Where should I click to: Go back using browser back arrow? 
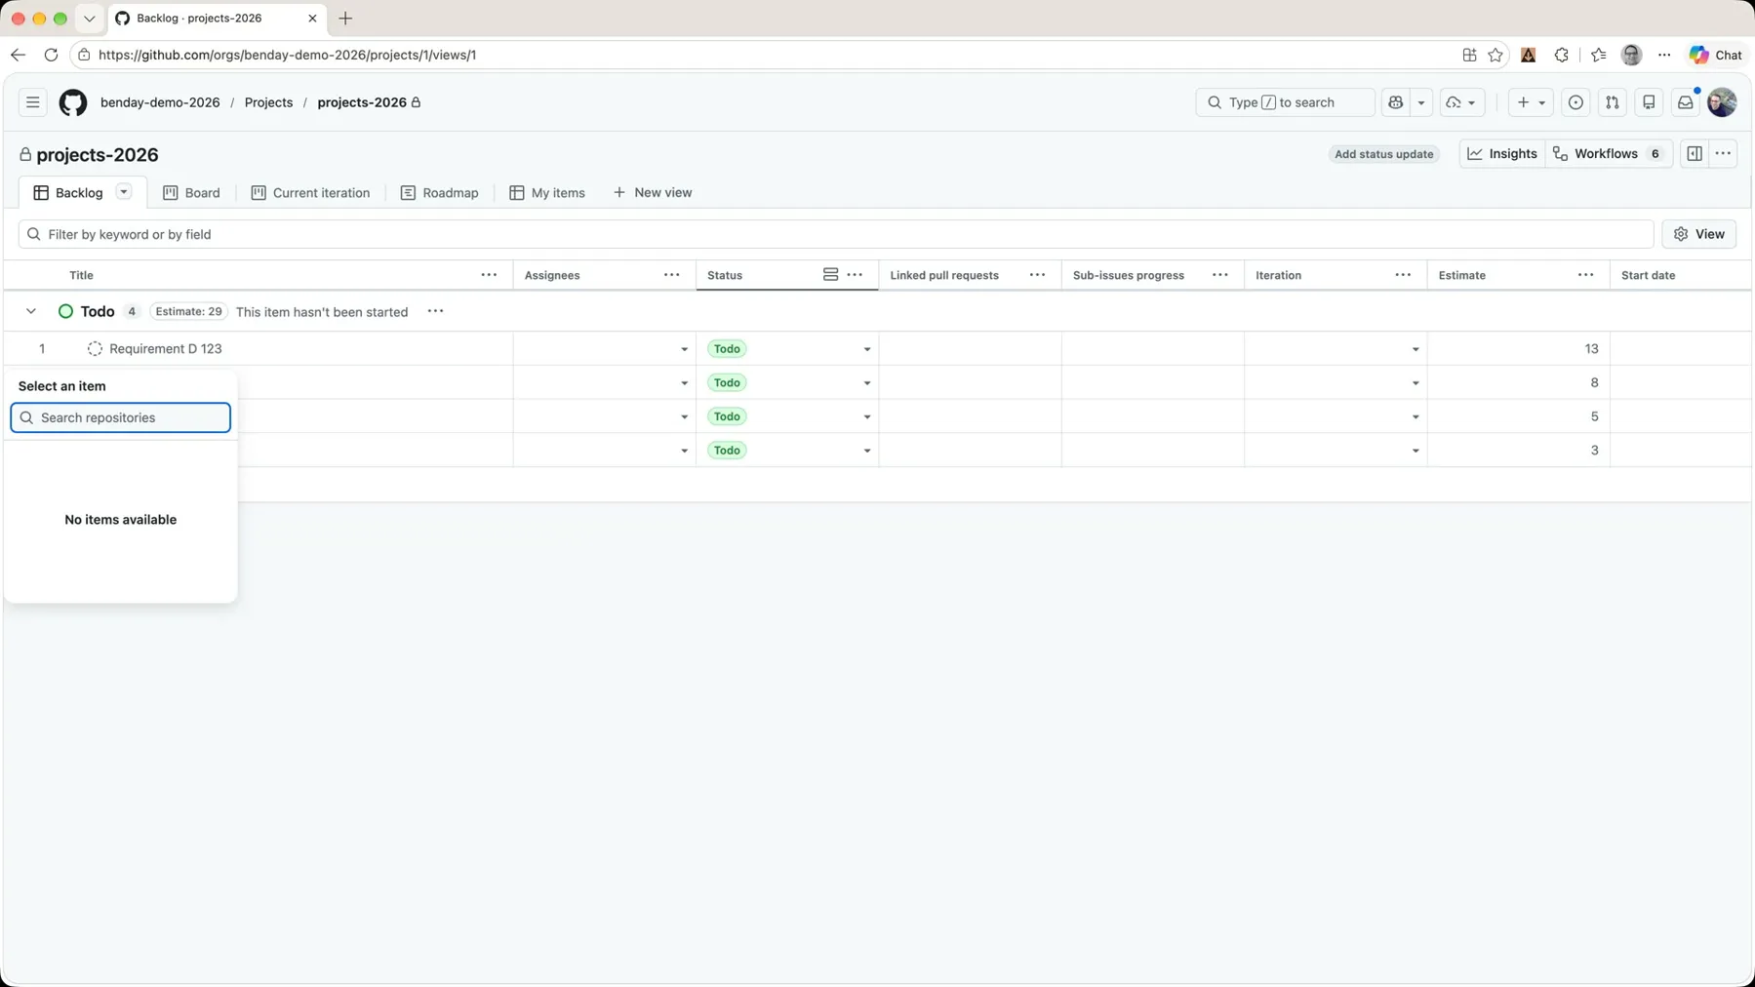pyautogui.click(x=18, y=55)
